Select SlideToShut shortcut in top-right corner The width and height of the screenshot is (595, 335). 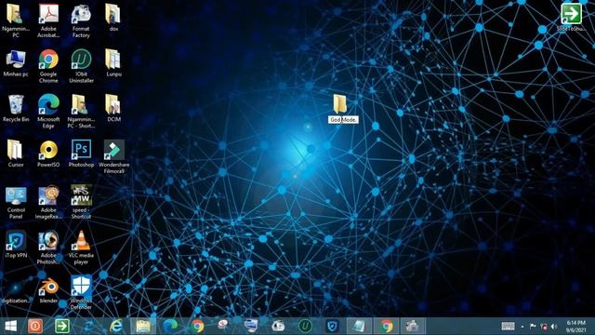point(571,18)
